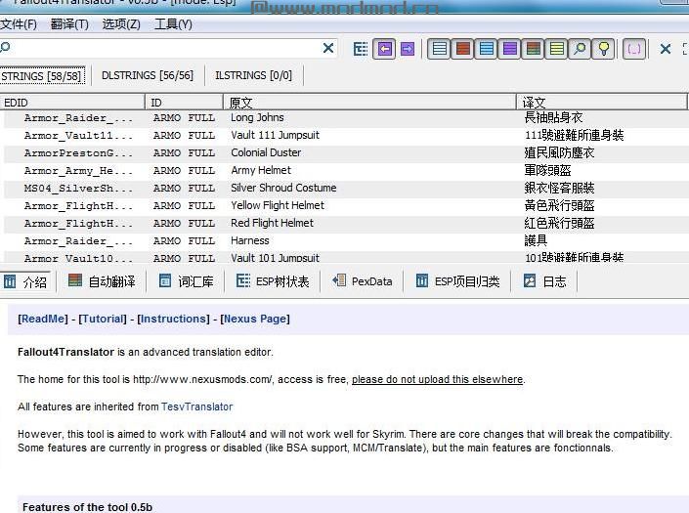Open the 选项(Z) menu
This screenshot has height=513, width=689.
tap(121, 24)
